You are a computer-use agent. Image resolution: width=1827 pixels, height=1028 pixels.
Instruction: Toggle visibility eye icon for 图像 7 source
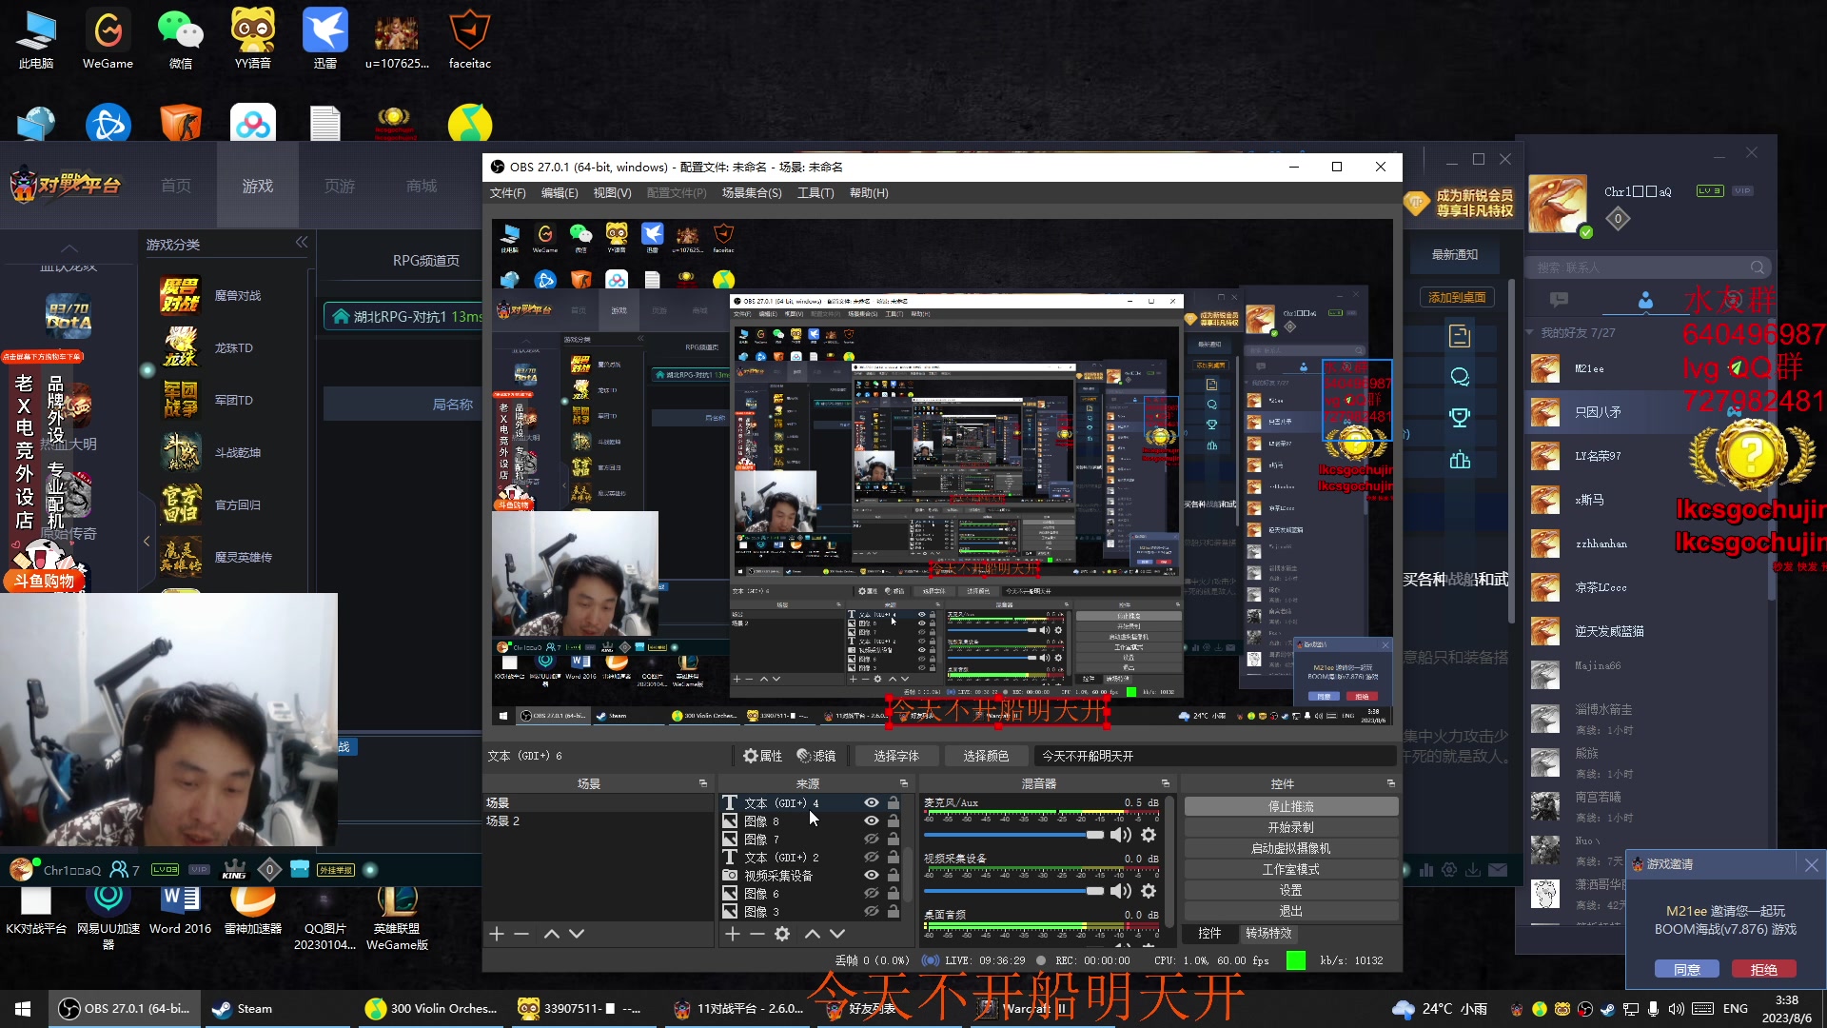(870, 839)
